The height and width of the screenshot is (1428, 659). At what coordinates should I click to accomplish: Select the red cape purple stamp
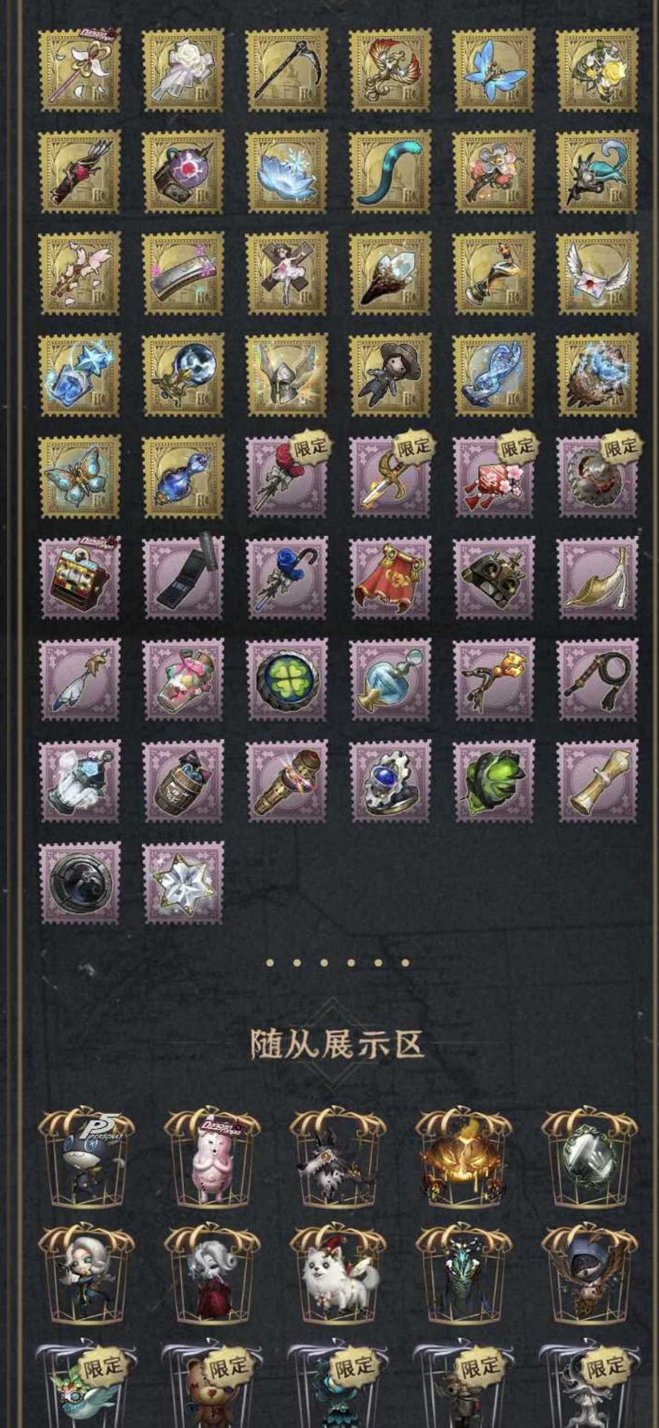coord(391,578)
